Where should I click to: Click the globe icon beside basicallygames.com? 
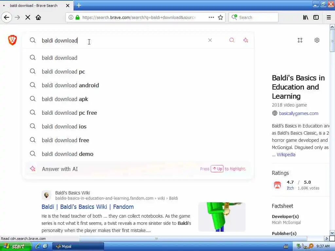(274, 113)
